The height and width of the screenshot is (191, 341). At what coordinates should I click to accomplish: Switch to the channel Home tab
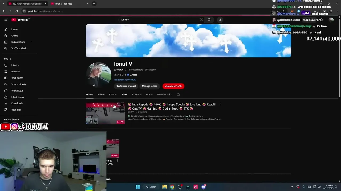point(90,95)
